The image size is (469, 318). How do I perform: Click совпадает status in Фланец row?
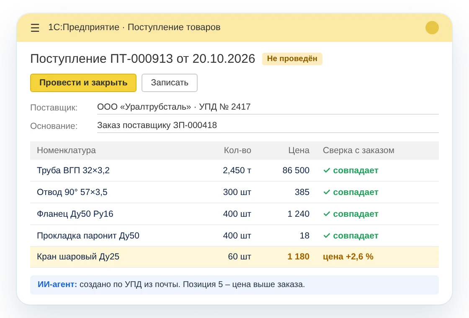click(x=351, y=214)
